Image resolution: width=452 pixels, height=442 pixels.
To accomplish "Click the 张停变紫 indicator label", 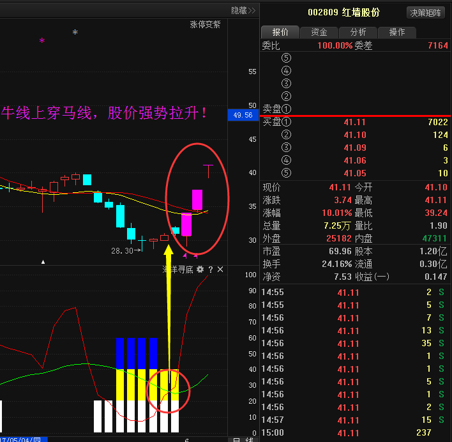I will point(205,24).
